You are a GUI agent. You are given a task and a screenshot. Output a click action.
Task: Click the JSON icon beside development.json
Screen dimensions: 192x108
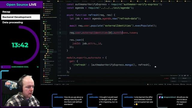(45, 61)
